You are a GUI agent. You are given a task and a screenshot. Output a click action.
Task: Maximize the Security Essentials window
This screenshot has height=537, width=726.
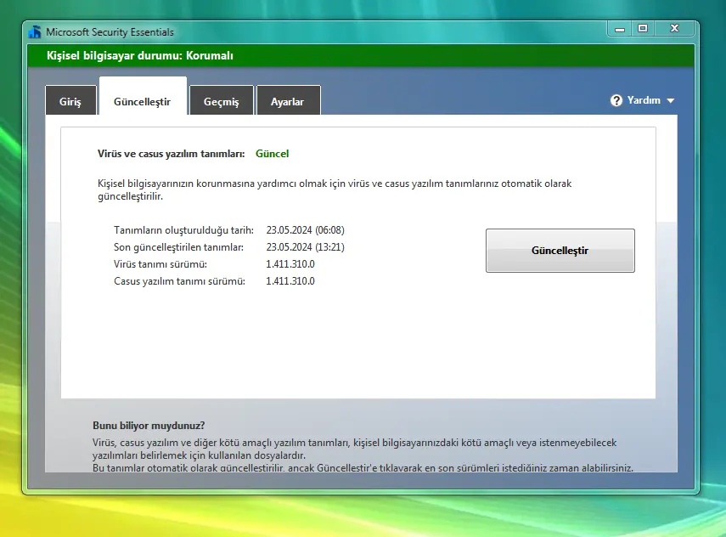(x=643, y=29)
